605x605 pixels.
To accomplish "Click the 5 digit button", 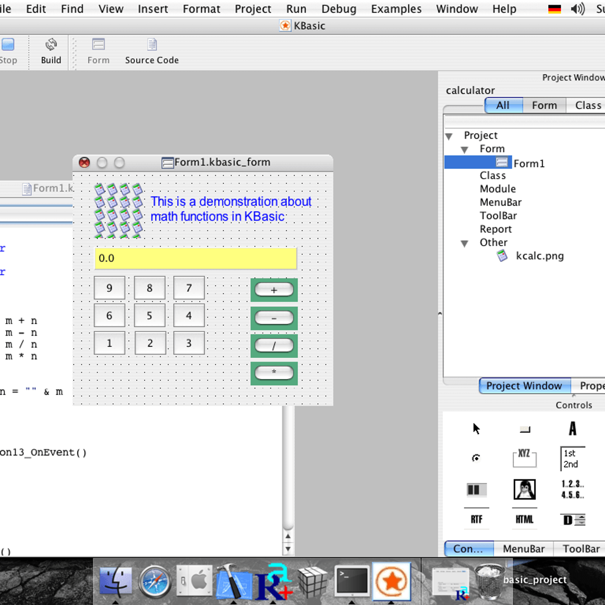I will click(x=149, y=316).
